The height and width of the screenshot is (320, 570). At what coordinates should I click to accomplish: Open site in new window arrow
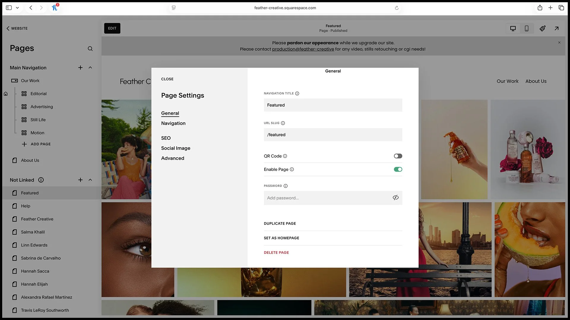556,28
